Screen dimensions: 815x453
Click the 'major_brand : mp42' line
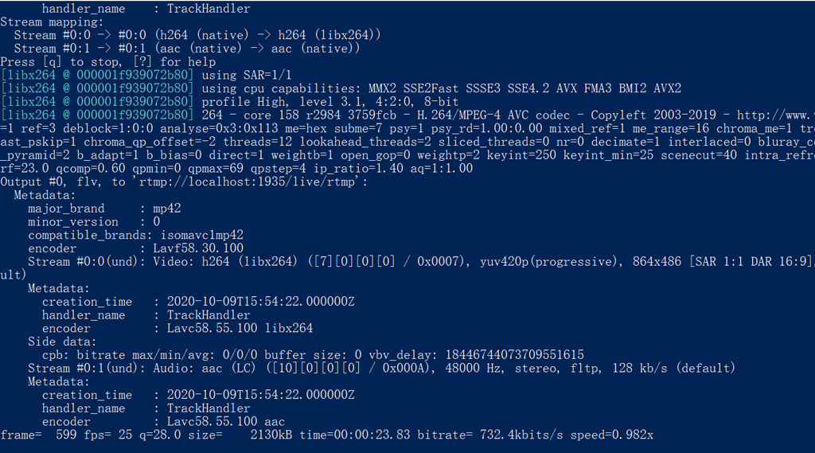tap(104, 209)
